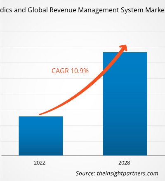This screenshot has width=165, height=181.
Task: Click the horizontal axis baseline between the bars
Action: [83, 155]
